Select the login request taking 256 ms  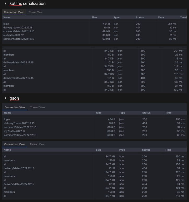(x=94, y=120)
